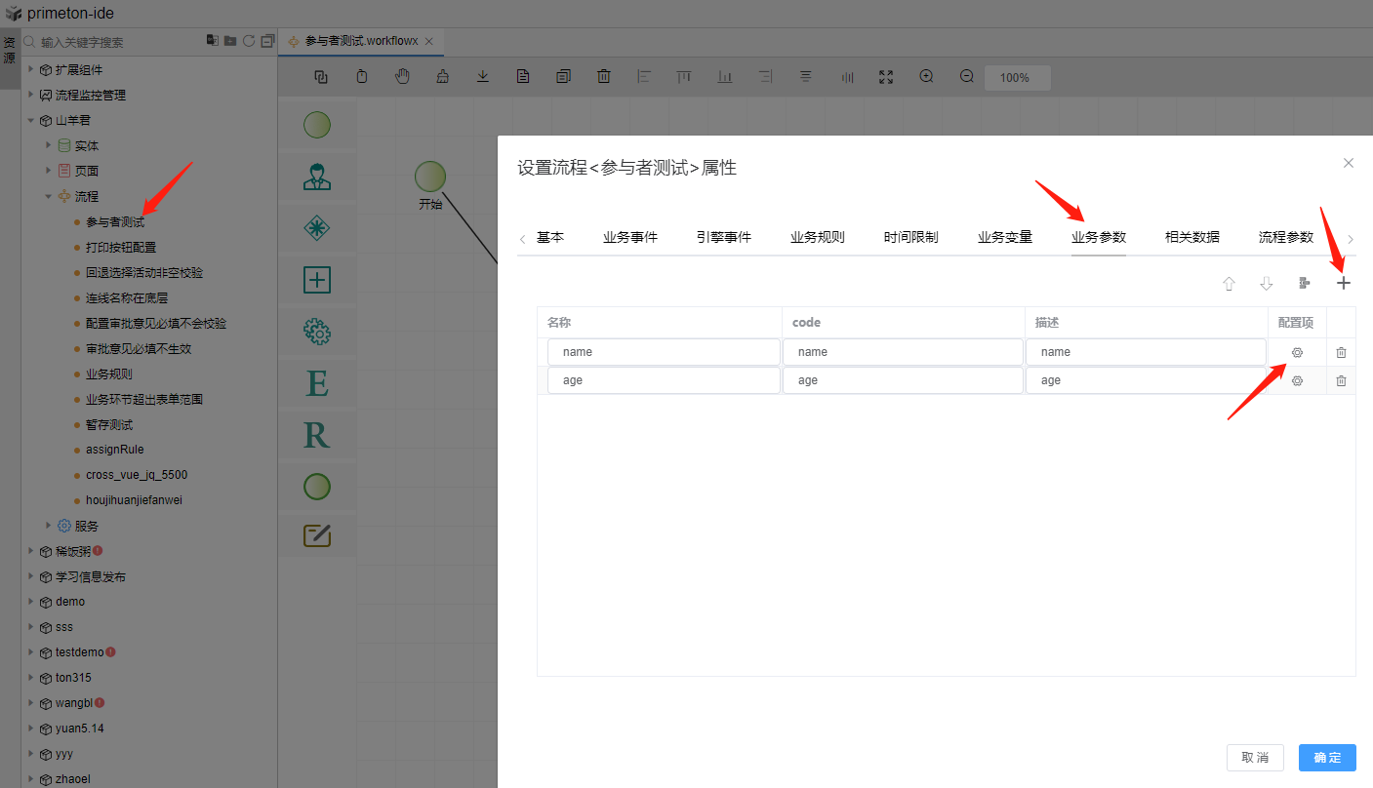
Task: Select the hand pan tool
Action: pyautogui.click(x=402, y=77)
